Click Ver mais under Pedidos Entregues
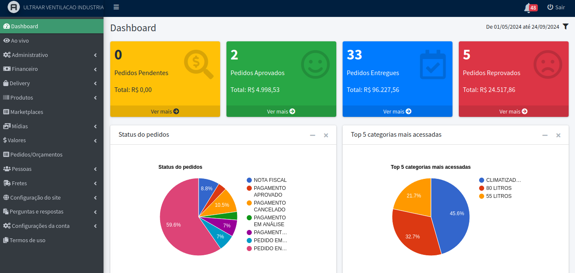This screenshot has width=575, height=273. coord(397,111)
